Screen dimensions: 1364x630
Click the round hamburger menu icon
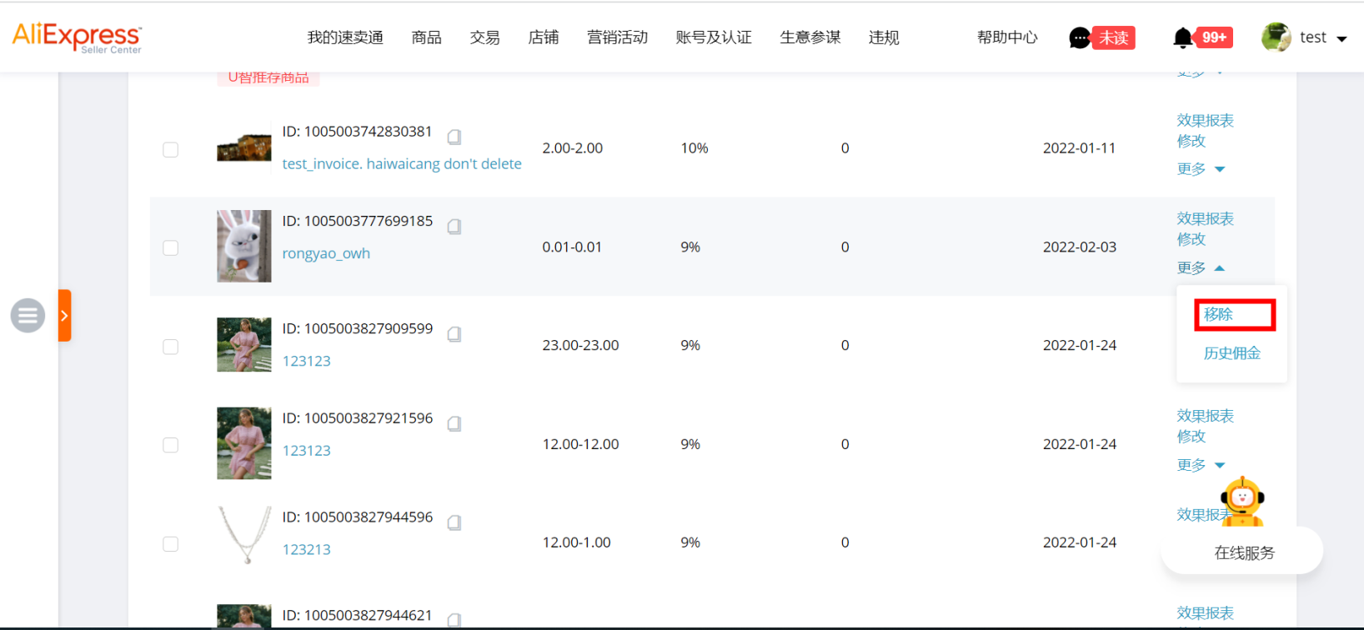28,316
